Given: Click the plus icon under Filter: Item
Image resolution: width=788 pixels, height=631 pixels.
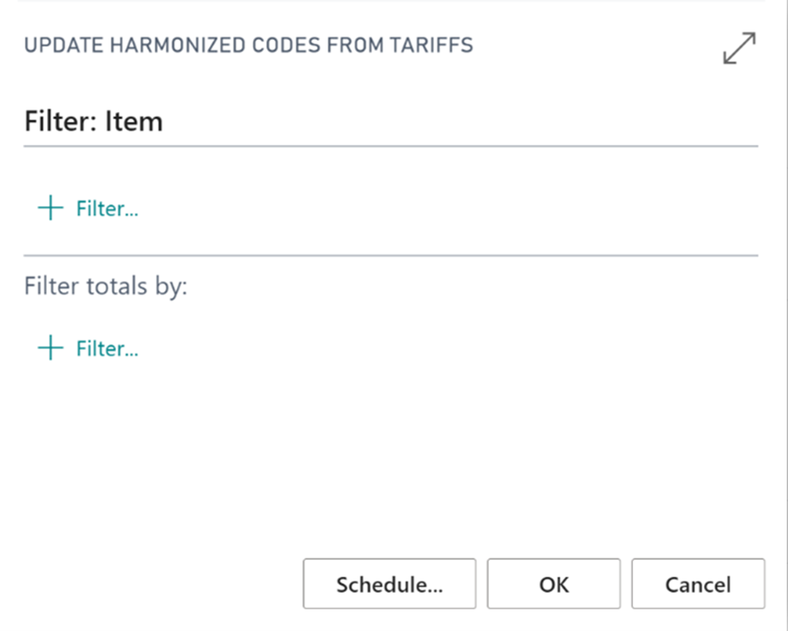Looking at the screenshot, I should (x=50, y=208).
